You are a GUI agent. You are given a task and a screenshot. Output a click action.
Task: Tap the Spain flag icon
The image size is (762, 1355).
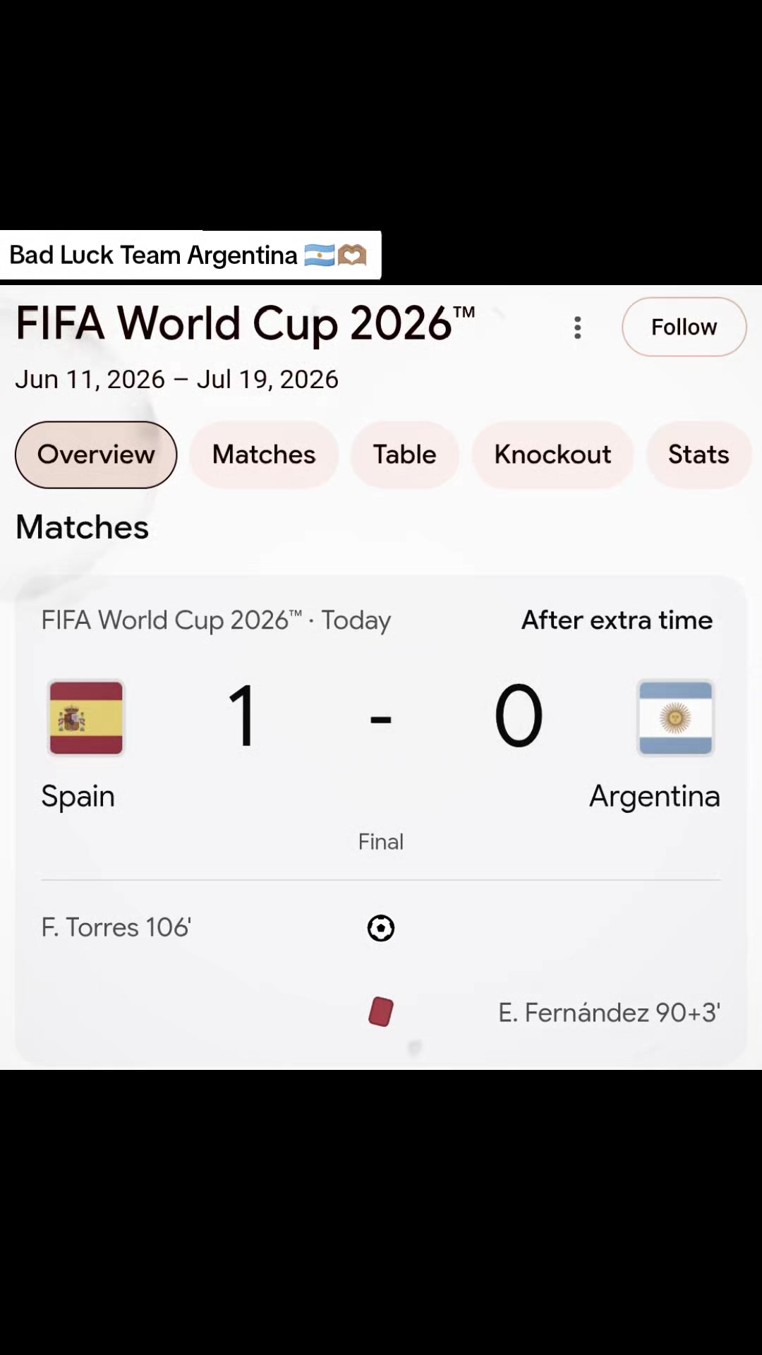point(86,718)
